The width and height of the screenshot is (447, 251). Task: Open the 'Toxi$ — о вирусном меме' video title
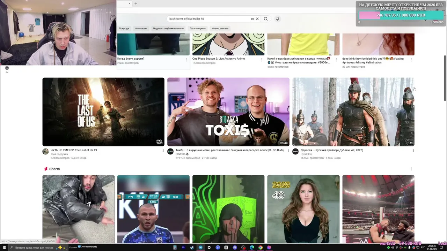pos(230,150)
